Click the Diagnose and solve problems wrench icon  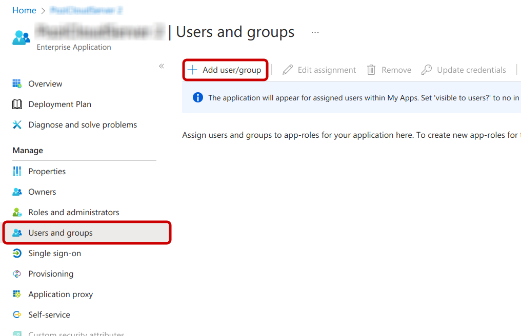[17, 125]
